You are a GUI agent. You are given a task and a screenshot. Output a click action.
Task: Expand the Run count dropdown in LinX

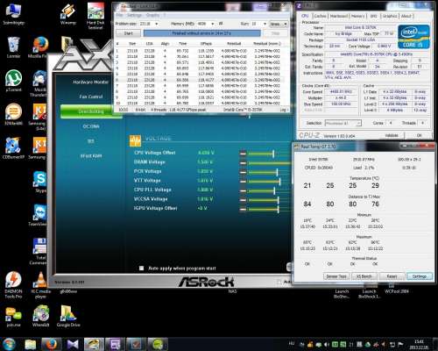(x=265, y=24)
